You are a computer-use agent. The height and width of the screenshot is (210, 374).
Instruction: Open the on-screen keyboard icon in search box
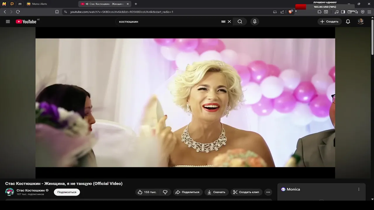(x=224, y=22)
